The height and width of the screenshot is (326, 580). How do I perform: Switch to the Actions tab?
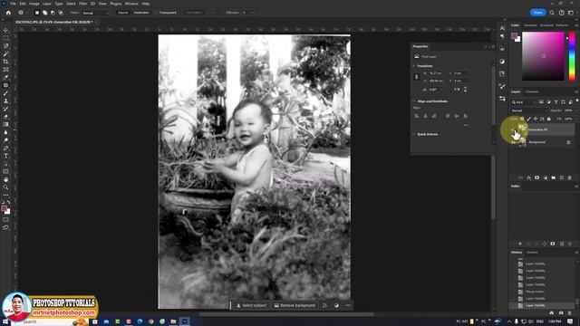(x=532, y=253)
